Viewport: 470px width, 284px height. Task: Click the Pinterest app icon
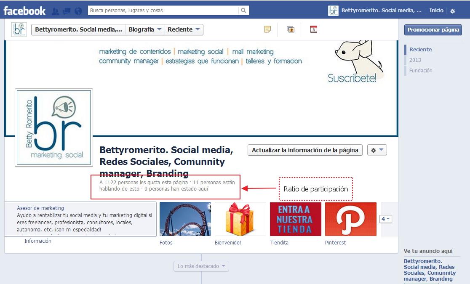point(351,219)
